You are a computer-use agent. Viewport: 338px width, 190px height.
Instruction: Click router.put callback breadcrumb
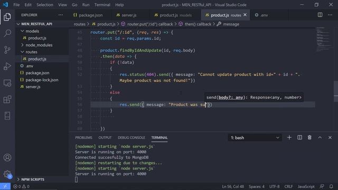[147, 24]
